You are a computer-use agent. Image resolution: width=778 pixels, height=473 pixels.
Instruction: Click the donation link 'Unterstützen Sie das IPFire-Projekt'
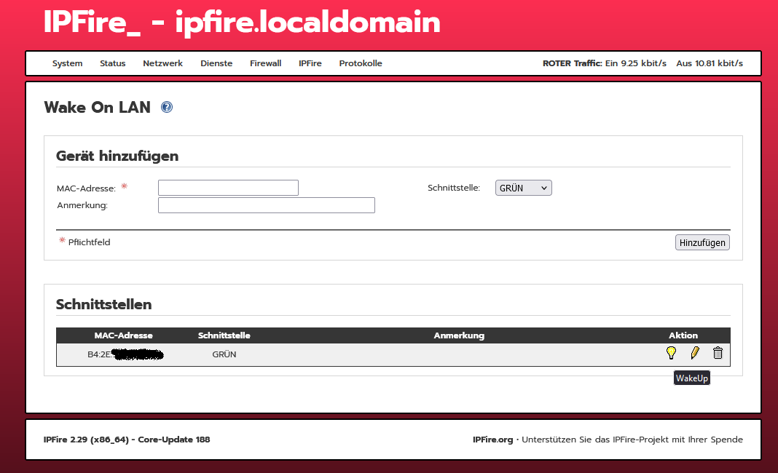tap(632, 440)
